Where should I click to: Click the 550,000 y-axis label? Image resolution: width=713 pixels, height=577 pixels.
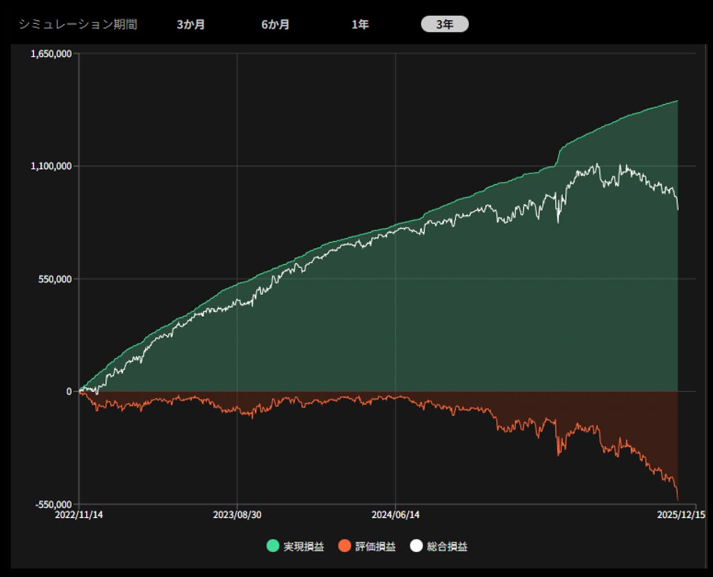(x=55, y=279)
